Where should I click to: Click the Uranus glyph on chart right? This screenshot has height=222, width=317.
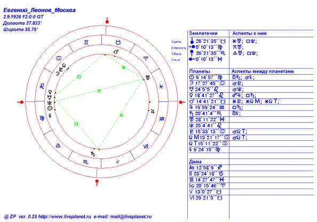click(x=148, y=77)
